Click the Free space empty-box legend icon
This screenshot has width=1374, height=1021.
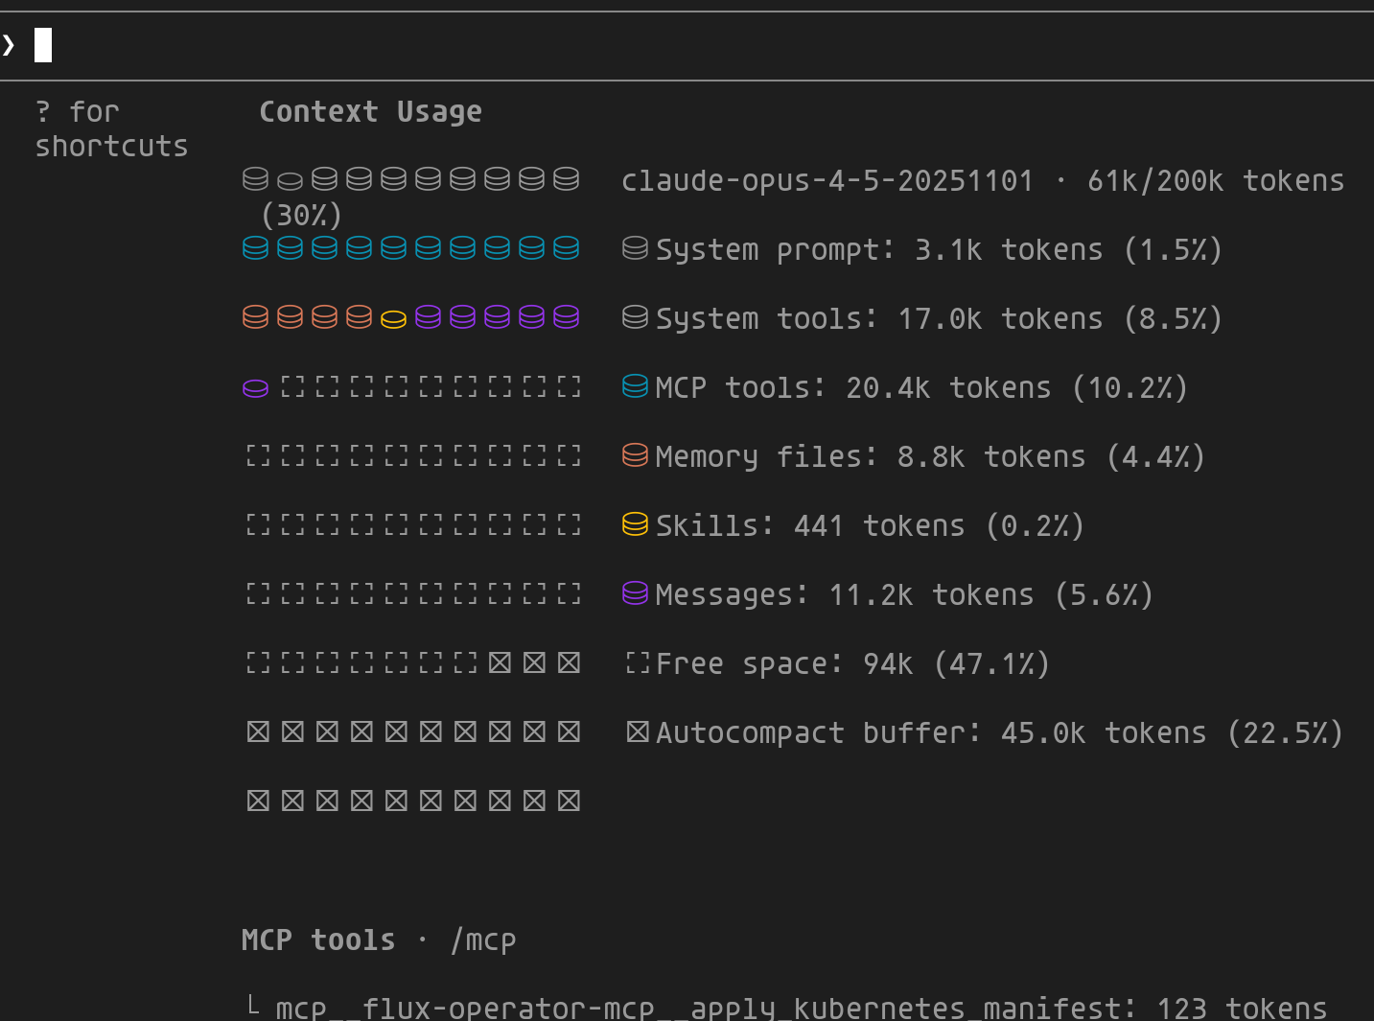click(637, 662)
